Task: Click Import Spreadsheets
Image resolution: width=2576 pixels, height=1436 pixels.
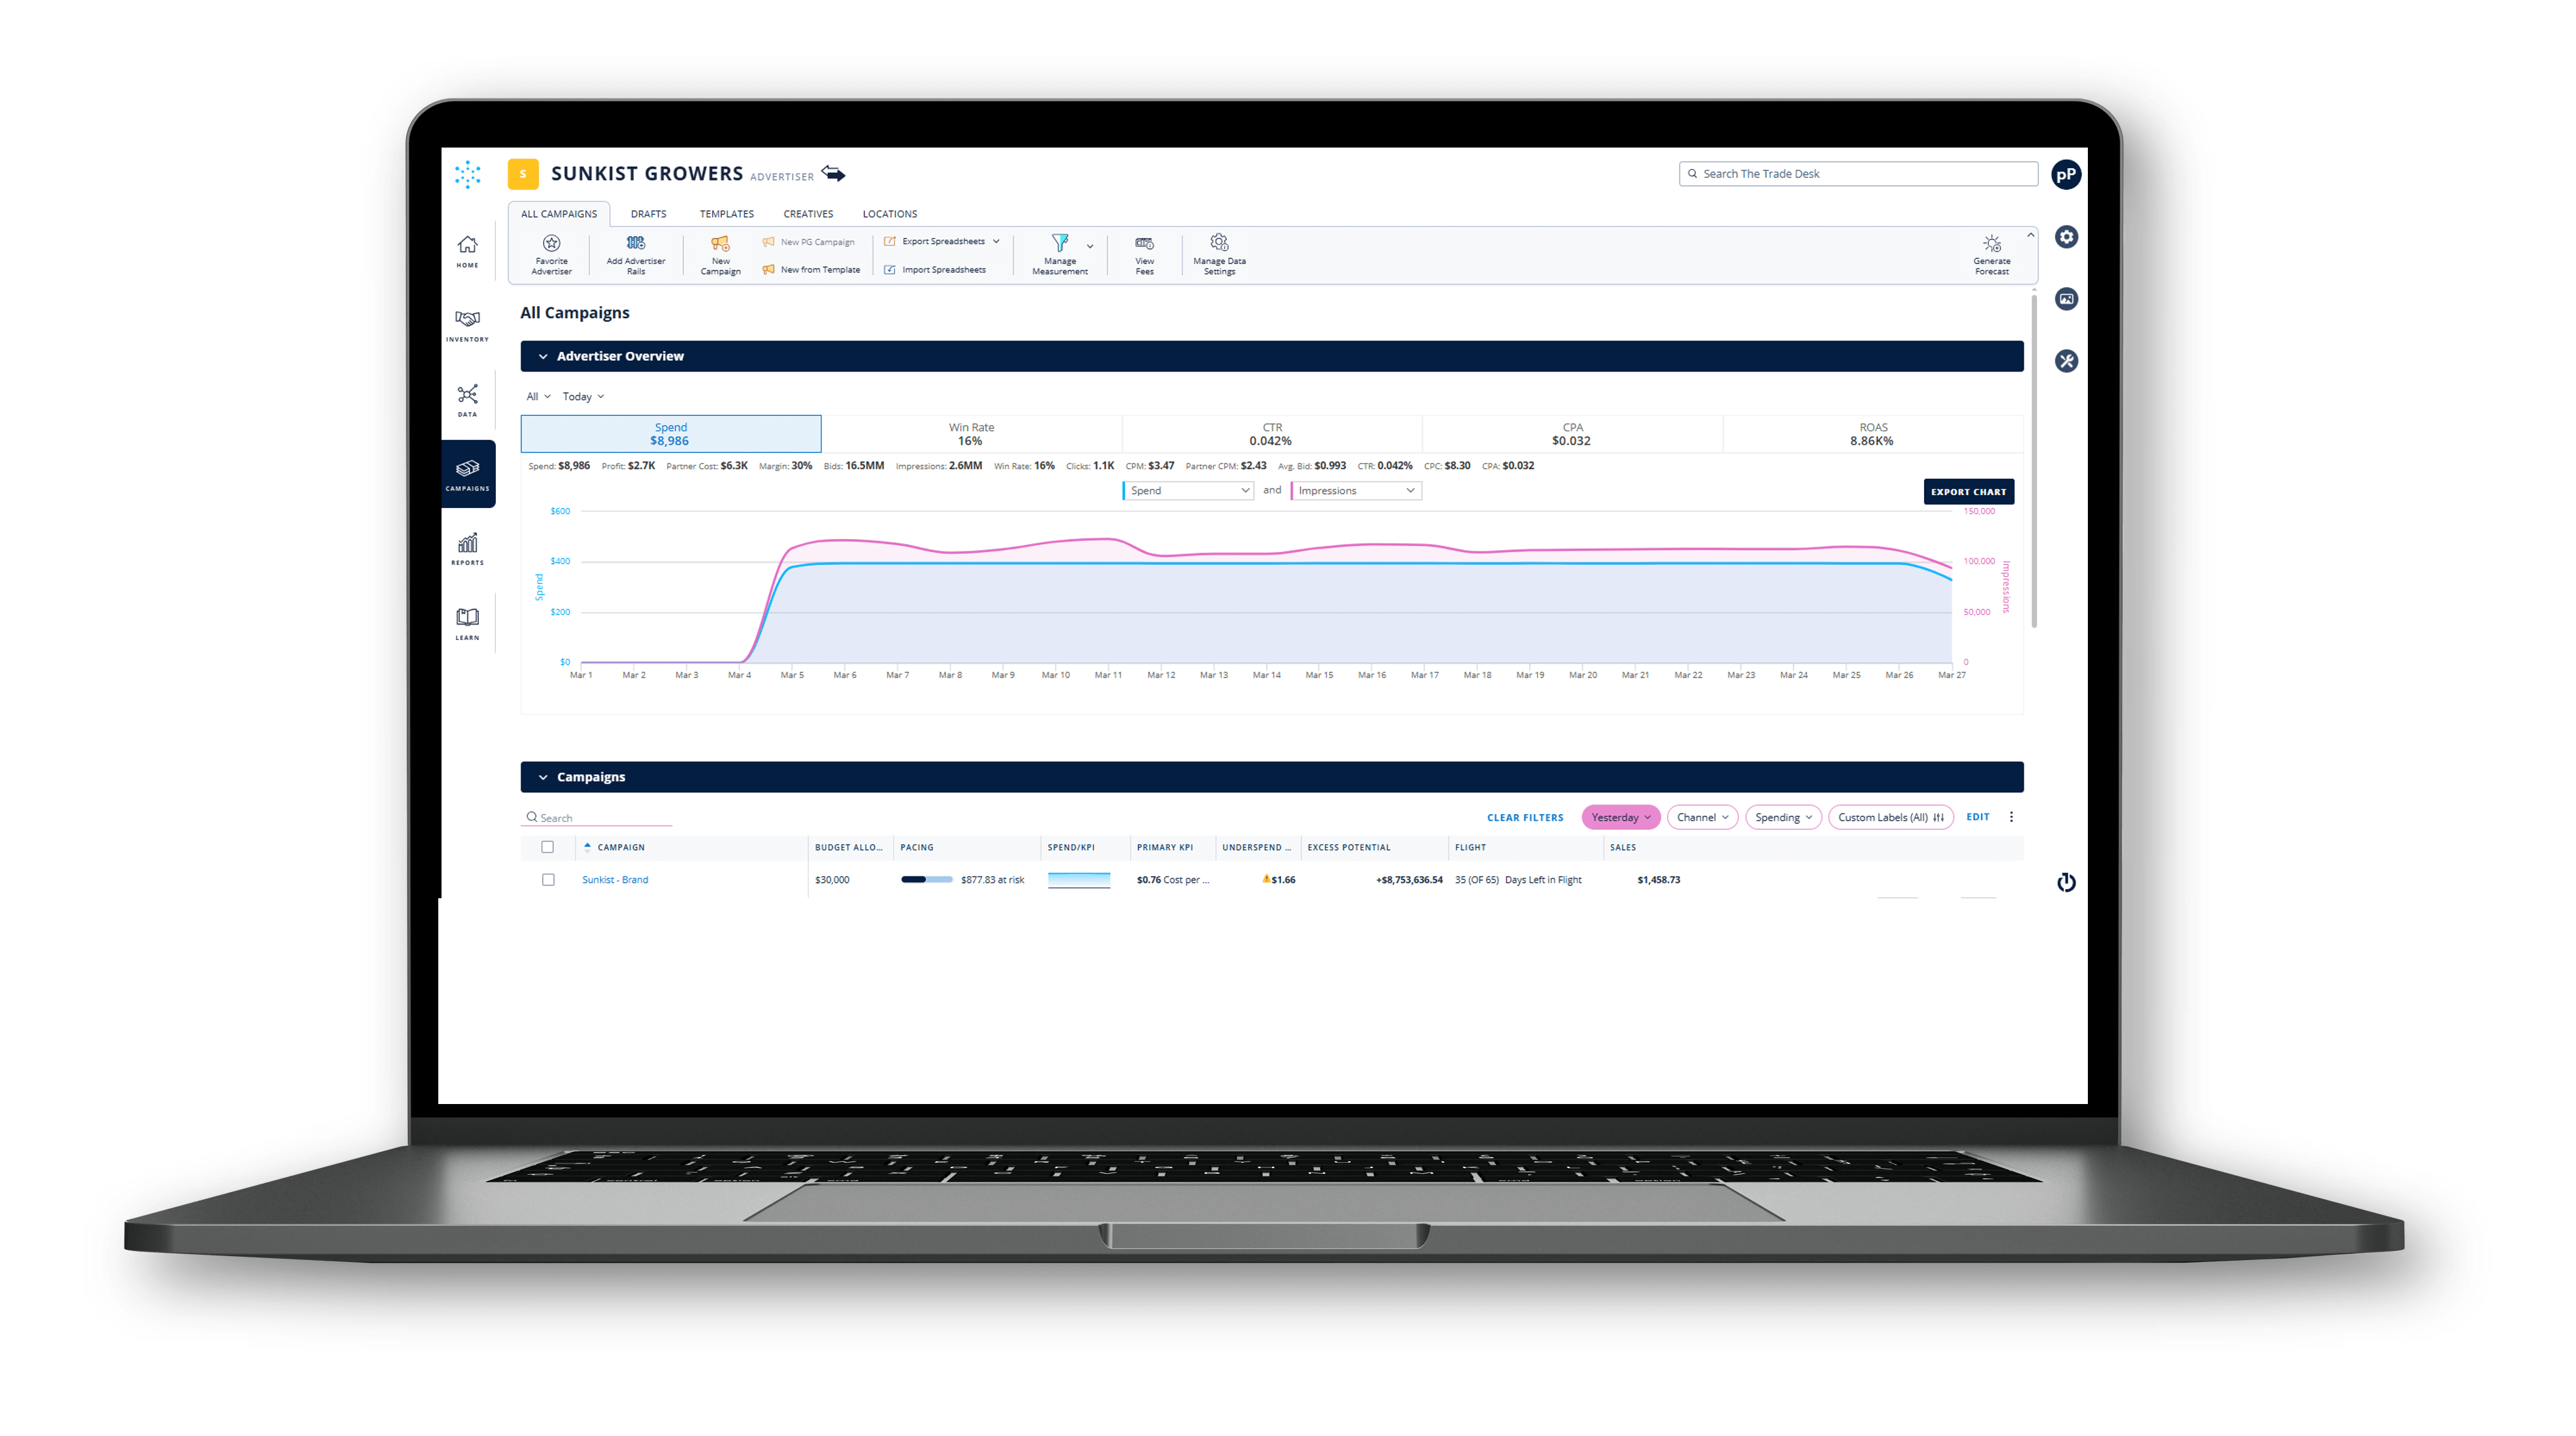Action: click(935, 270)
